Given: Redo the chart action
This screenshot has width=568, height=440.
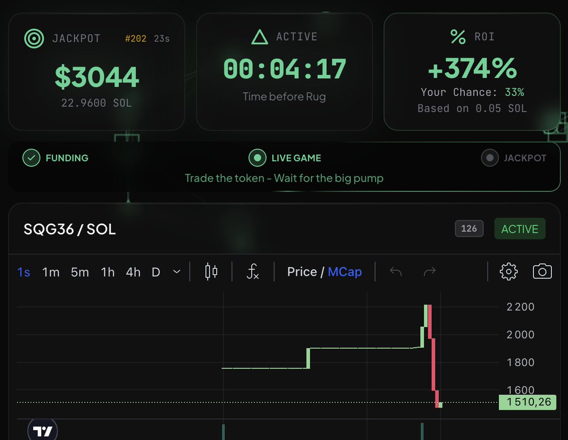Looking at the screenshot, I should pyautogui.click(x=429, y=272).
